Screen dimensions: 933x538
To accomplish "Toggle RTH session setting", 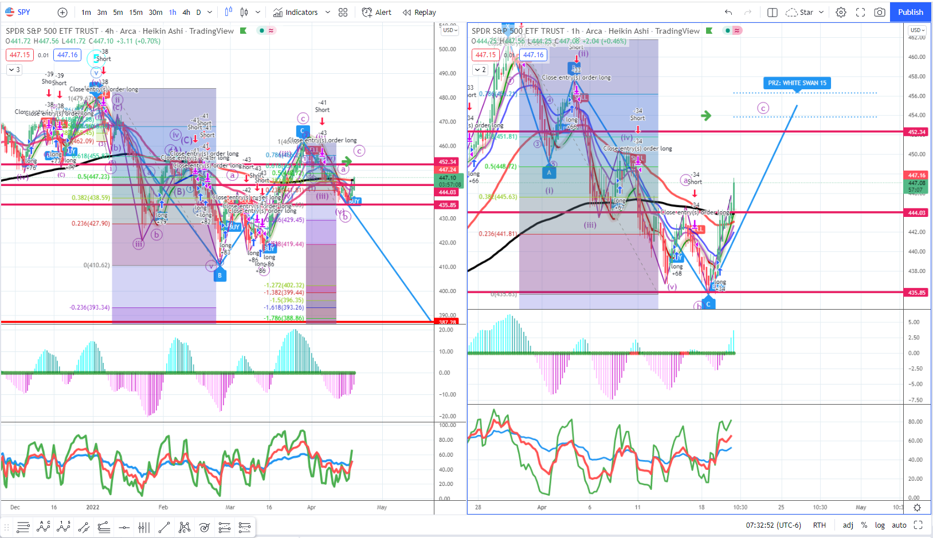I will (x=820, y=525).
